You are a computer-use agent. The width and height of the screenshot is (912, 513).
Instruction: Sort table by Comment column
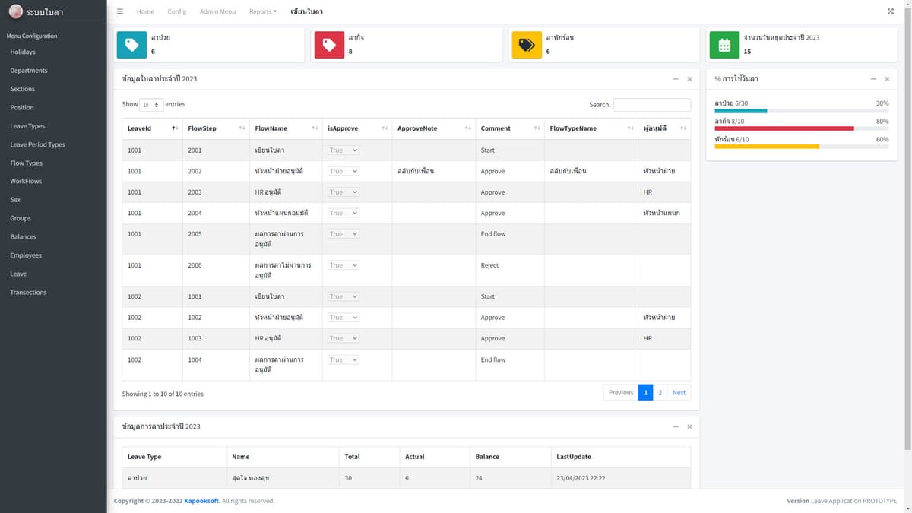click(x=509, y=128)
